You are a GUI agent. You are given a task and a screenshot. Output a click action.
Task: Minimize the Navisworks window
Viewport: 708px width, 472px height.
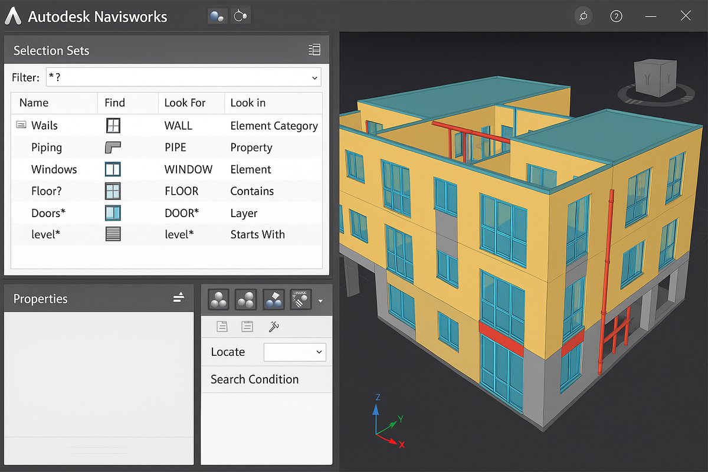pyautogui.click(x=651, y=16)
